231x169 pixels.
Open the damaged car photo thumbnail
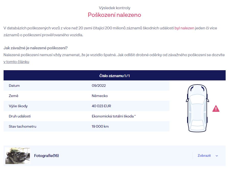(18, 155)
